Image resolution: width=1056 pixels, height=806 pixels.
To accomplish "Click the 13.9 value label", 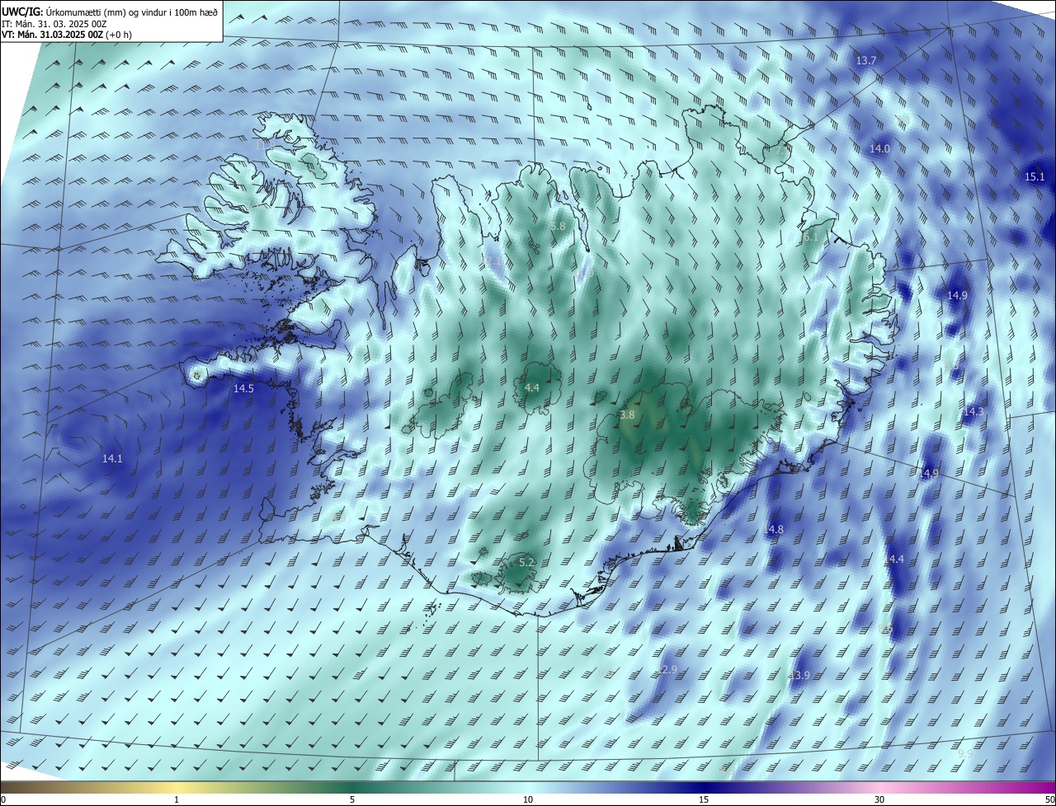I will pyautogui.click(x=799, y=675).
